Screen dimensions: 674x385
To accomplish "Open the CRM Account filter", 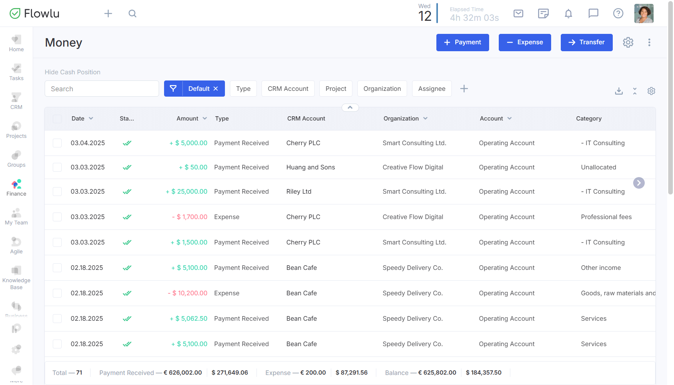I will point(288,89).
